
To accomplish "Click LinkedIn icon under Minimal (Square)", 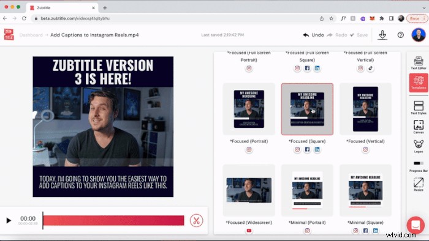I will click(x=375, y=231).
